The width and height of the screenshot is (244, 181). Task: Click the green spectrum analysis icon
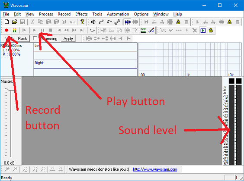[x=143, y=30]
